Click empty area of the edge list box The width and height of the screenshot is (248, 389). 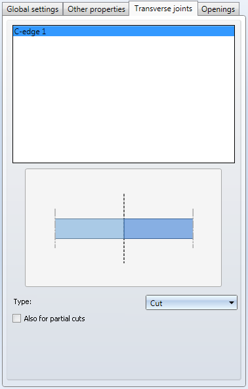(x=123, y=99)
